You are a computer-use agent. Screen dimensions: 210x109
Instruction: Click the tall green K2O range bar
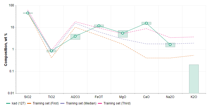point(194,79)
